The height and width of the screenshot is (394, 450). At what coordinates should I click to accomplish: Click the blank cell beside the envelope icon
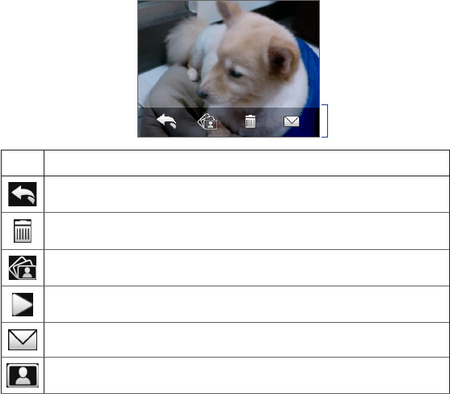point(246,340)
